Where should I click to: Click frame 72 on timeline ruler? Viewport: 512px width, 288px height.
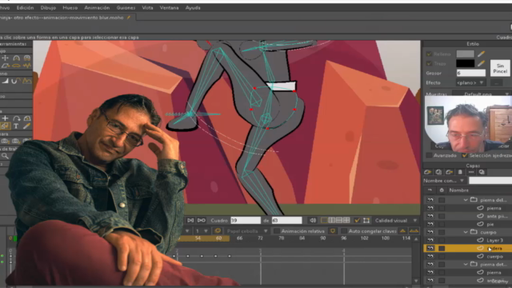pos(260,238)
